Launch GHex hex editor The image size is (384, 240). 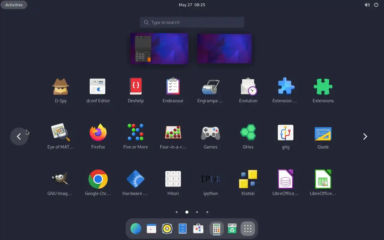[248, 137]
